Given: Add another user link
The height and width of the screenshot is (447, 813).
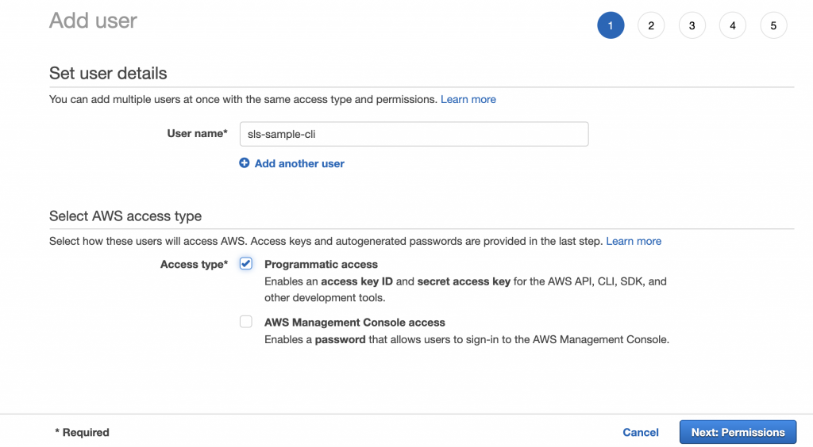Looking at the screenshot, I should tap(299, 163).
